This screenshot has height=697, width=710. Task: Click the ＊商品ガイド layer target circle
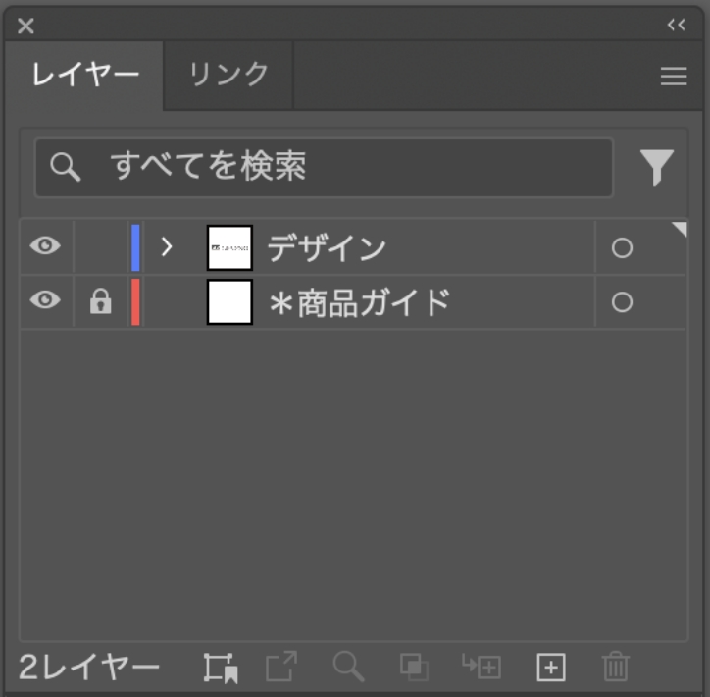[x=622, y=302]
